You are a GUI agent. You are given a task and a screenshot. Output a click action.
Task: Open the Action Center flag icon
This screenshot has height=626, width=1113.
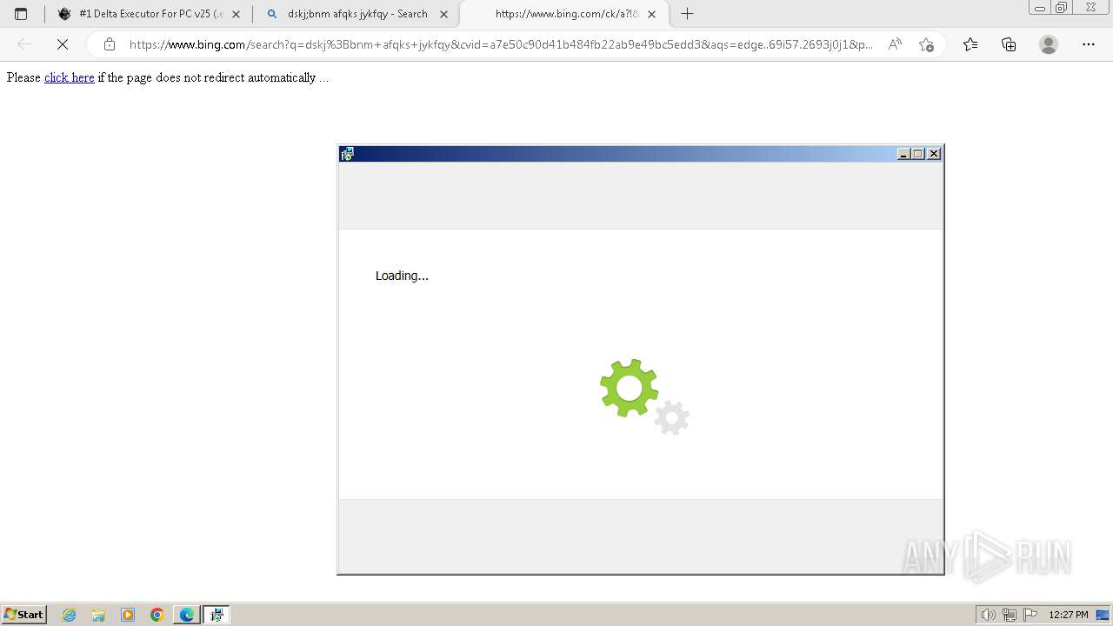(1030, 615)
